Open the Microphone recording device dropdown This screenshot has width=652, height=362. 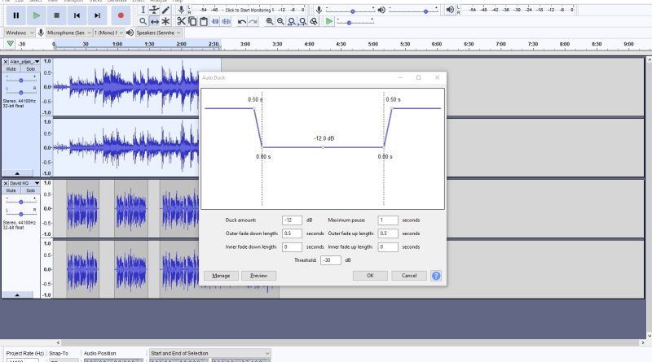(x=68, y=32)
